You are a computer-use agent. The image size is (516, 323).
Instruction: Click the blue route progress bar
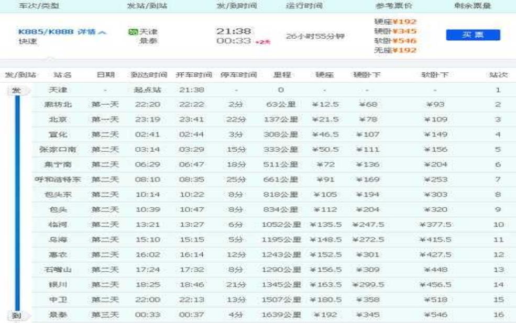(x=17, y=203)
